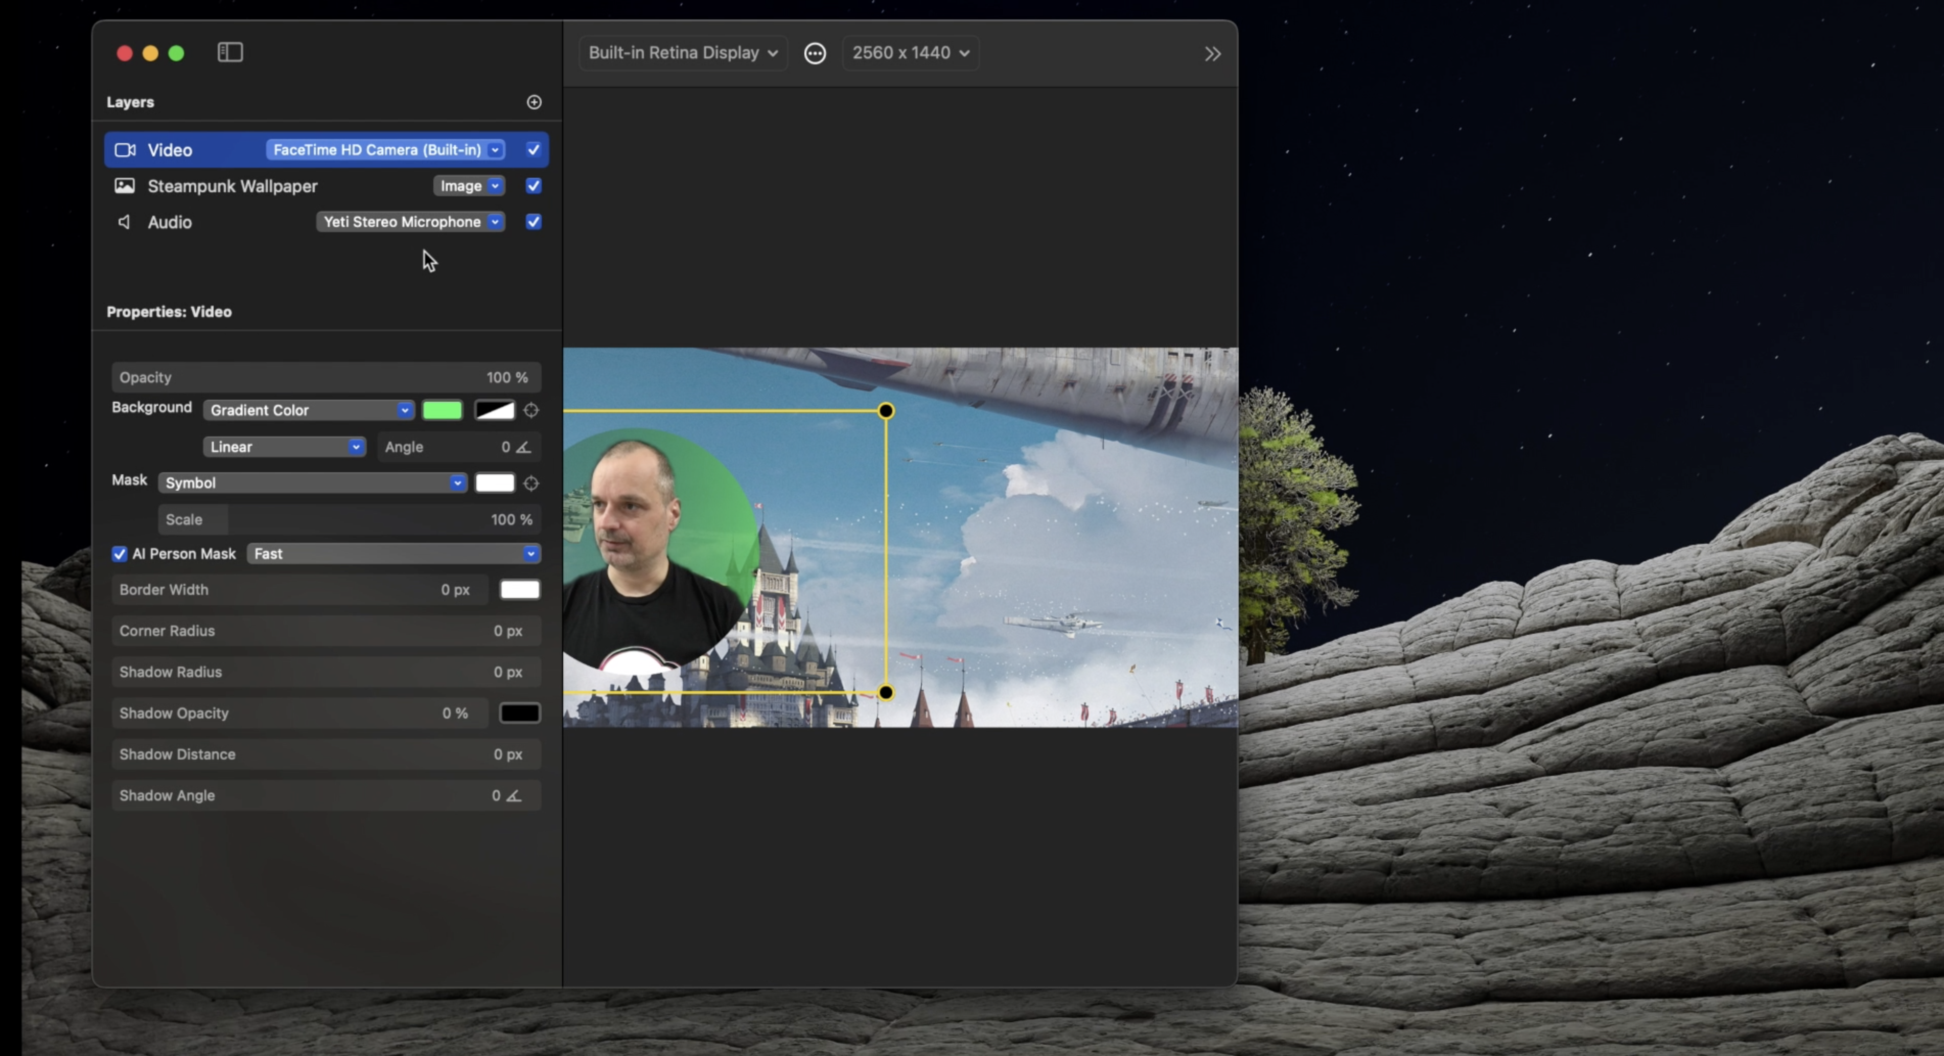Pick background color with eyedropper target
The height and width of the screenshot is (1056, 1944).
531,410
